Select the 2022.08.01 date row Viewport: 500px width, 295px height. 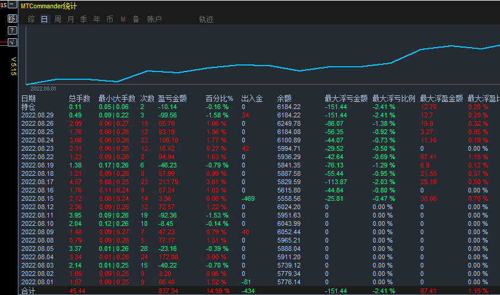pos(37,282)
